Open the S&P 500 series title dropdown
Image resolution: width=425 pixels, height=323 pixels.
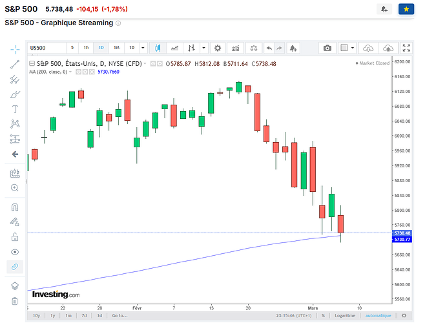tap(145, 64)
